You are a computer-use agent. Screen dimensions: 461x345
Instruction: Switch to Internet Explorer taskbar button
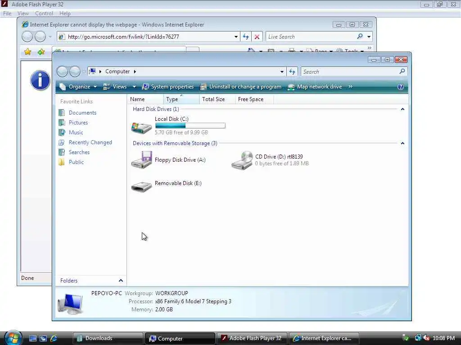pyautogui.click(x=324, y=338)
